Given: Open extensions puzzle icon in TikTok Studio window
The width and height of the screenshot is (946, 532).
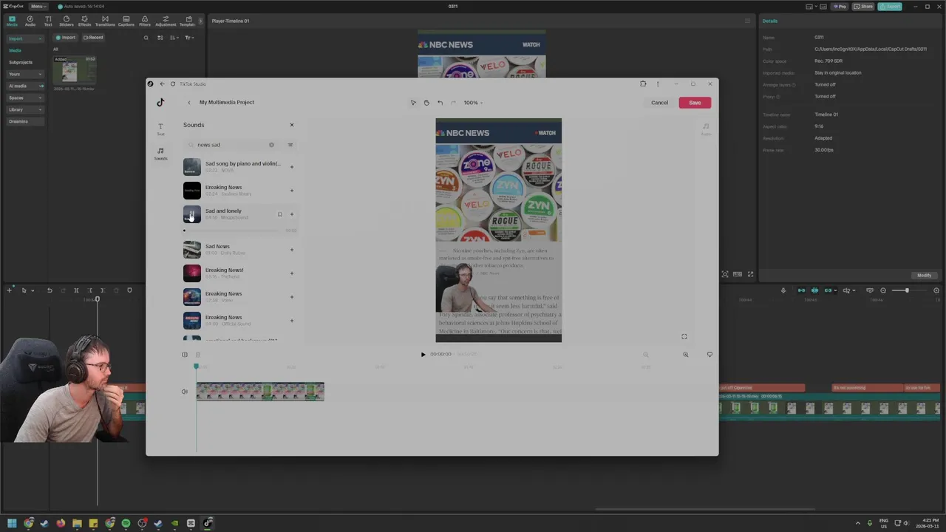Looking at the screenshot, I should [x=643, y=83].
